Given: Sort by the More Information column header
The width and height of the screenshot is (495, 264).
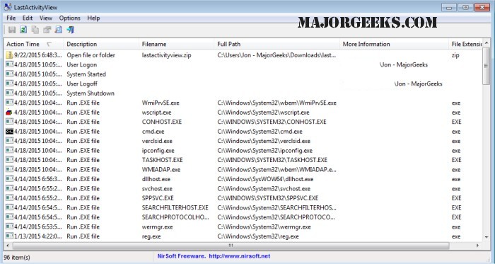Looking at the screenshot, I should [394, 44].
